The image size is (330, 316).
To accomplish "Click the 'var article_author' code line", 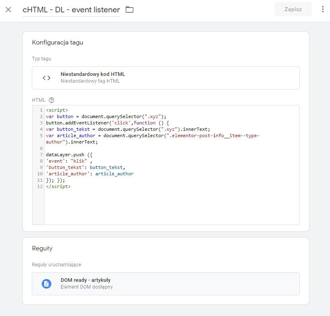I will [x=153, y=139].
